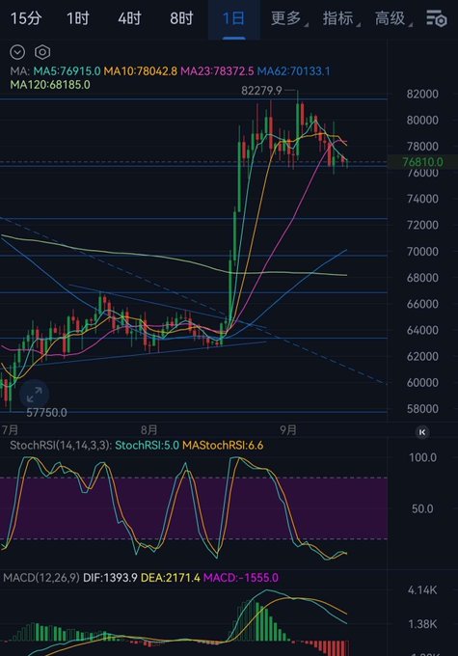Switch to the 15分 timeframe tab
Image resolution: width=458 pixels, height=656 pixels.
[26, 18]
